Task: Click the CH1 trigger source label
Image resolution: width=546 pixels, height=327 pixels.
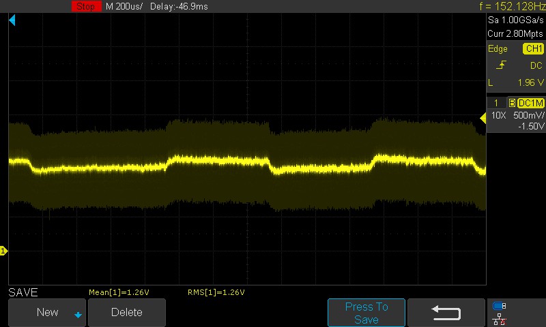Action: [x=533, y=48]
